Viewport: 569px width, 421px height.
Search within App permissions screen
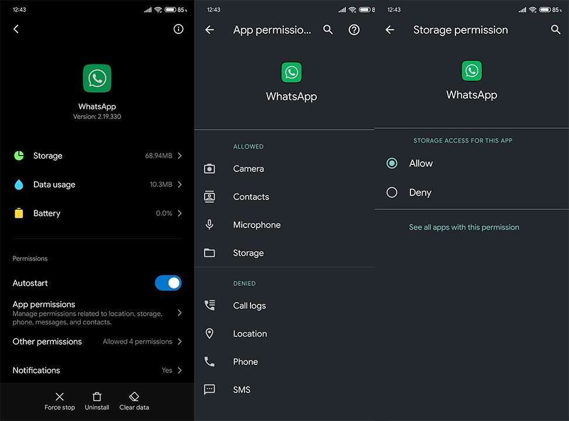pyautogui.click(x=328, y=30)
